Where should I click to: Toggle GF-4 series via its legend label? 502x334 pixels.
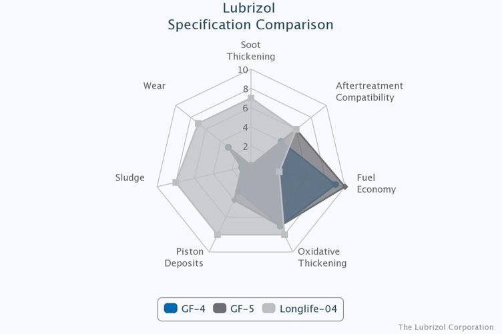pos(193,309)
